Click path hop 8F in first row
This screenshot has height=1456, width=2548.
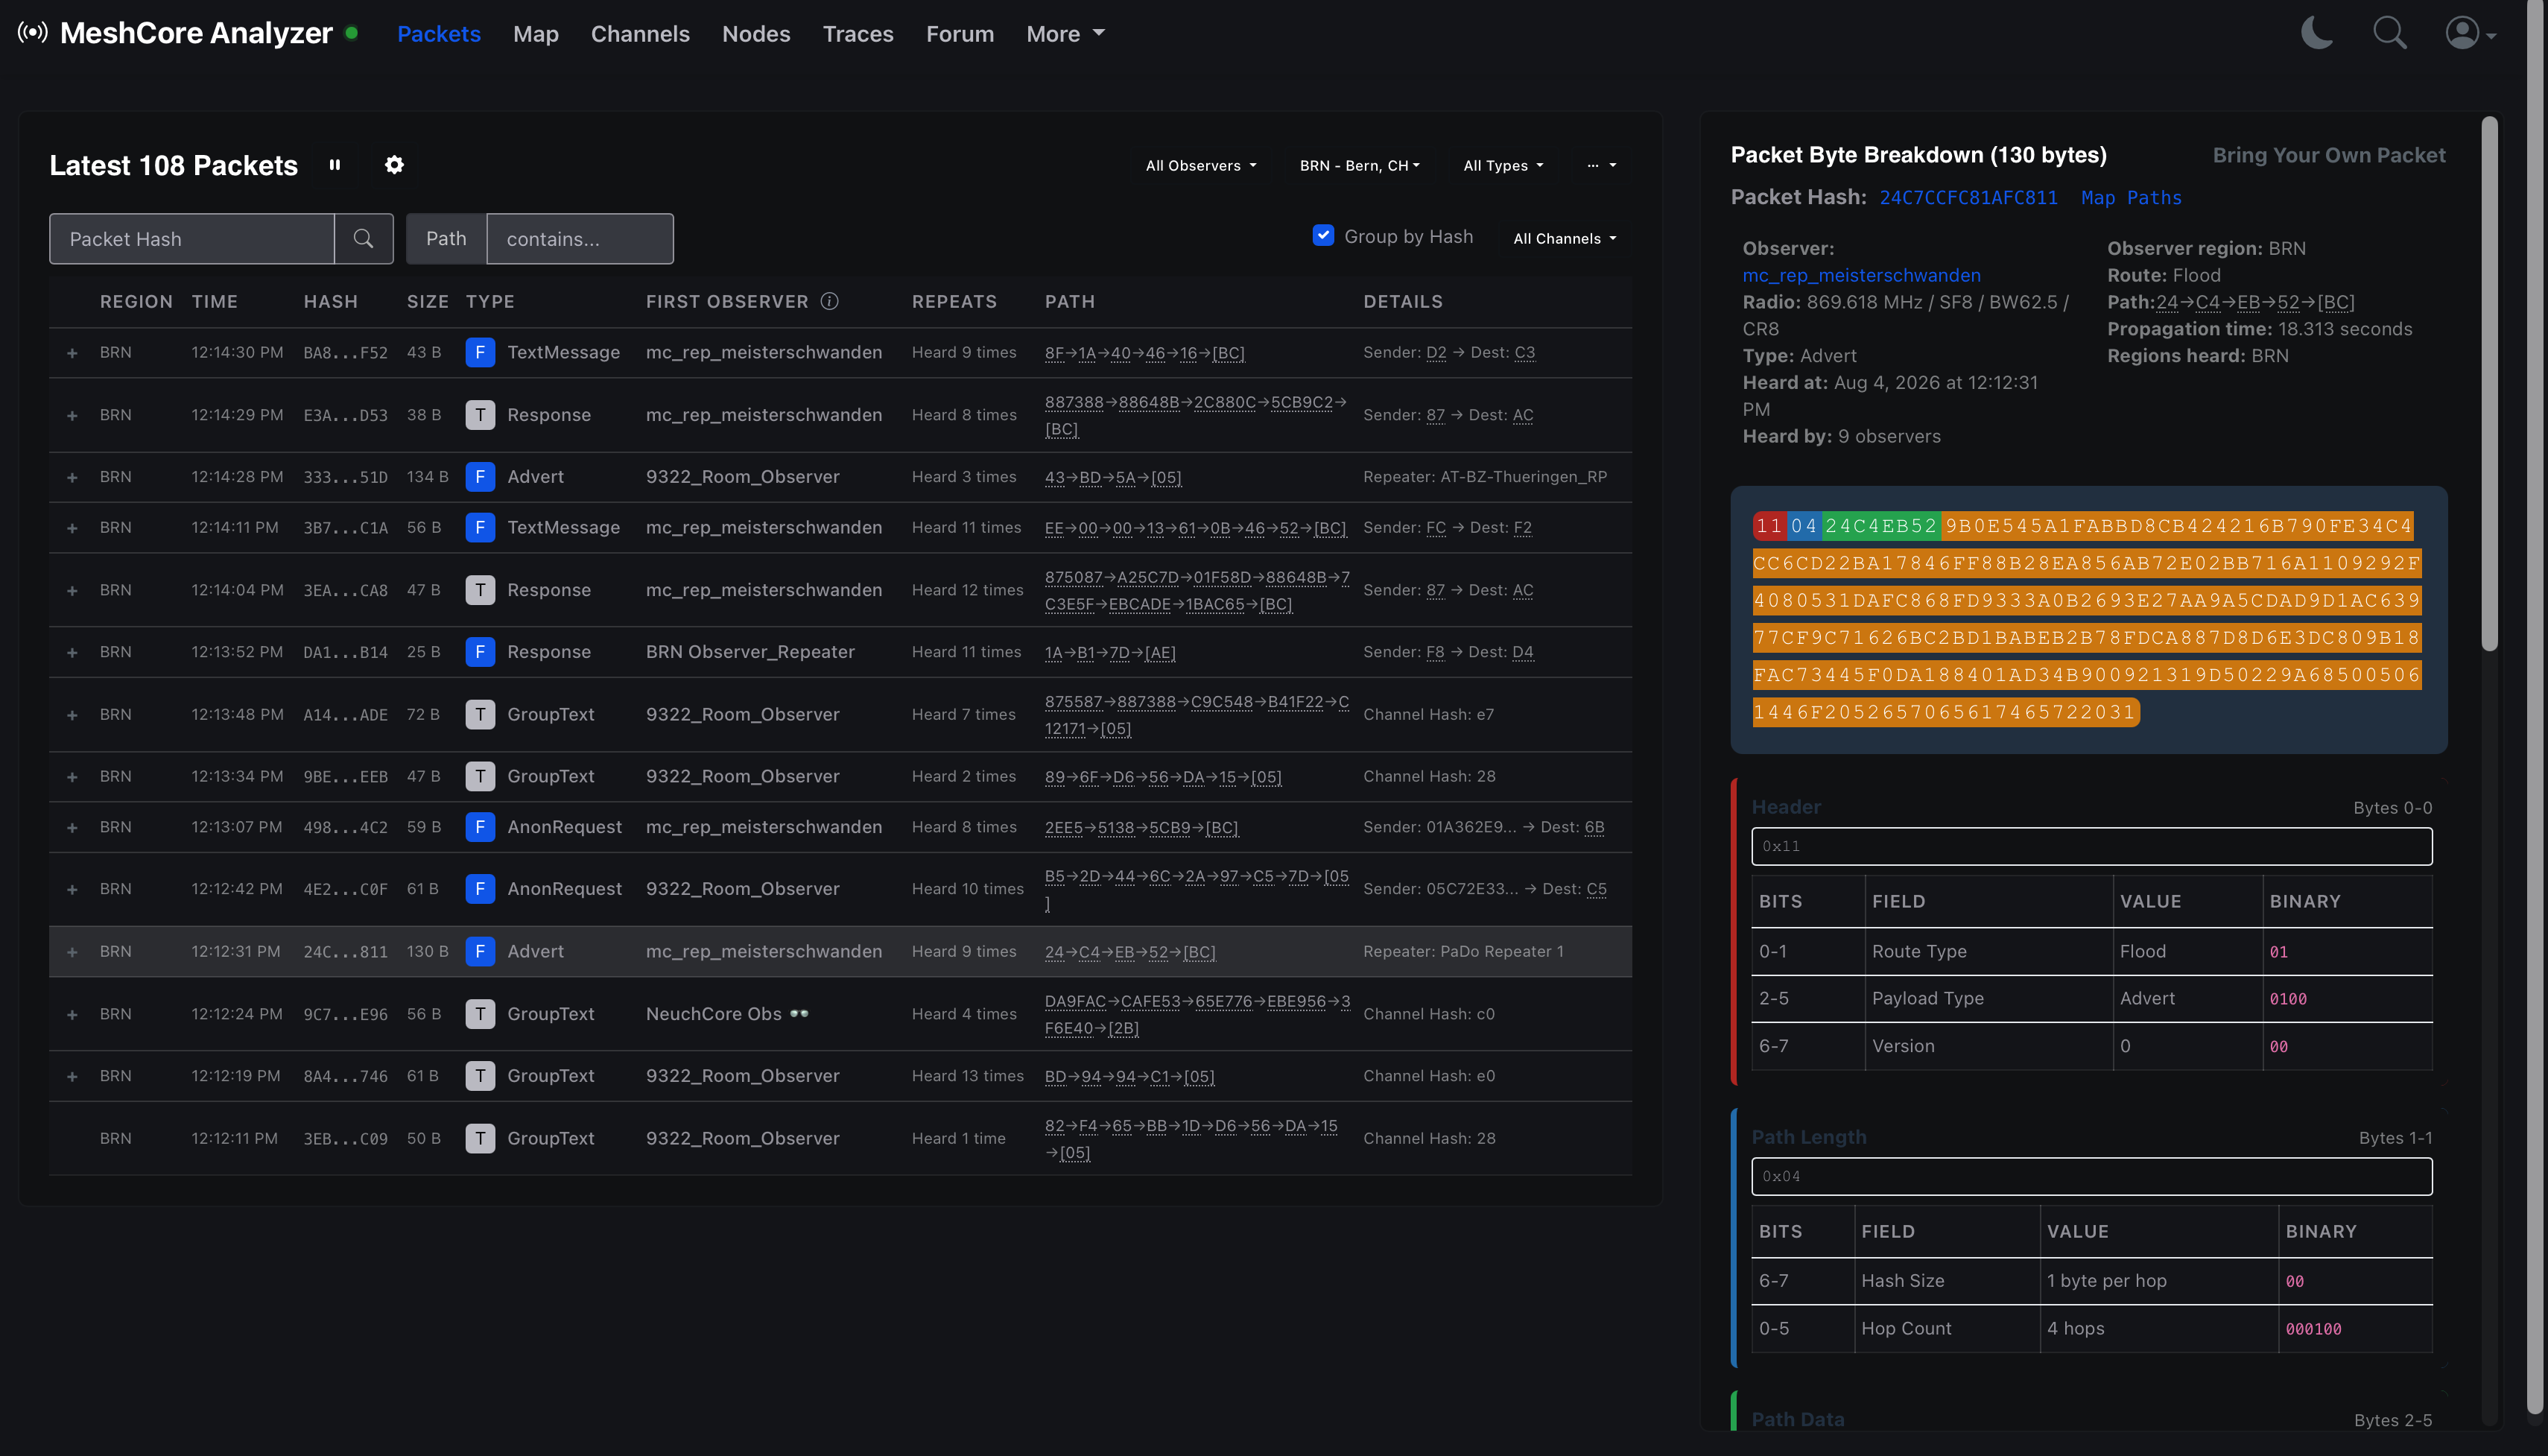pos(1053,353)
